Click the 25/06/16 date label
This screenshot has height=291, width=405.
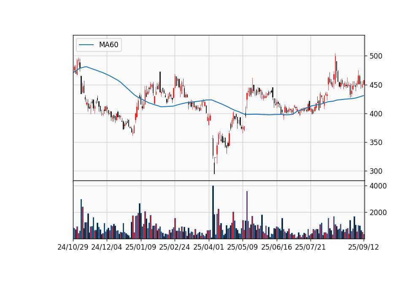(x=277, y=247)
